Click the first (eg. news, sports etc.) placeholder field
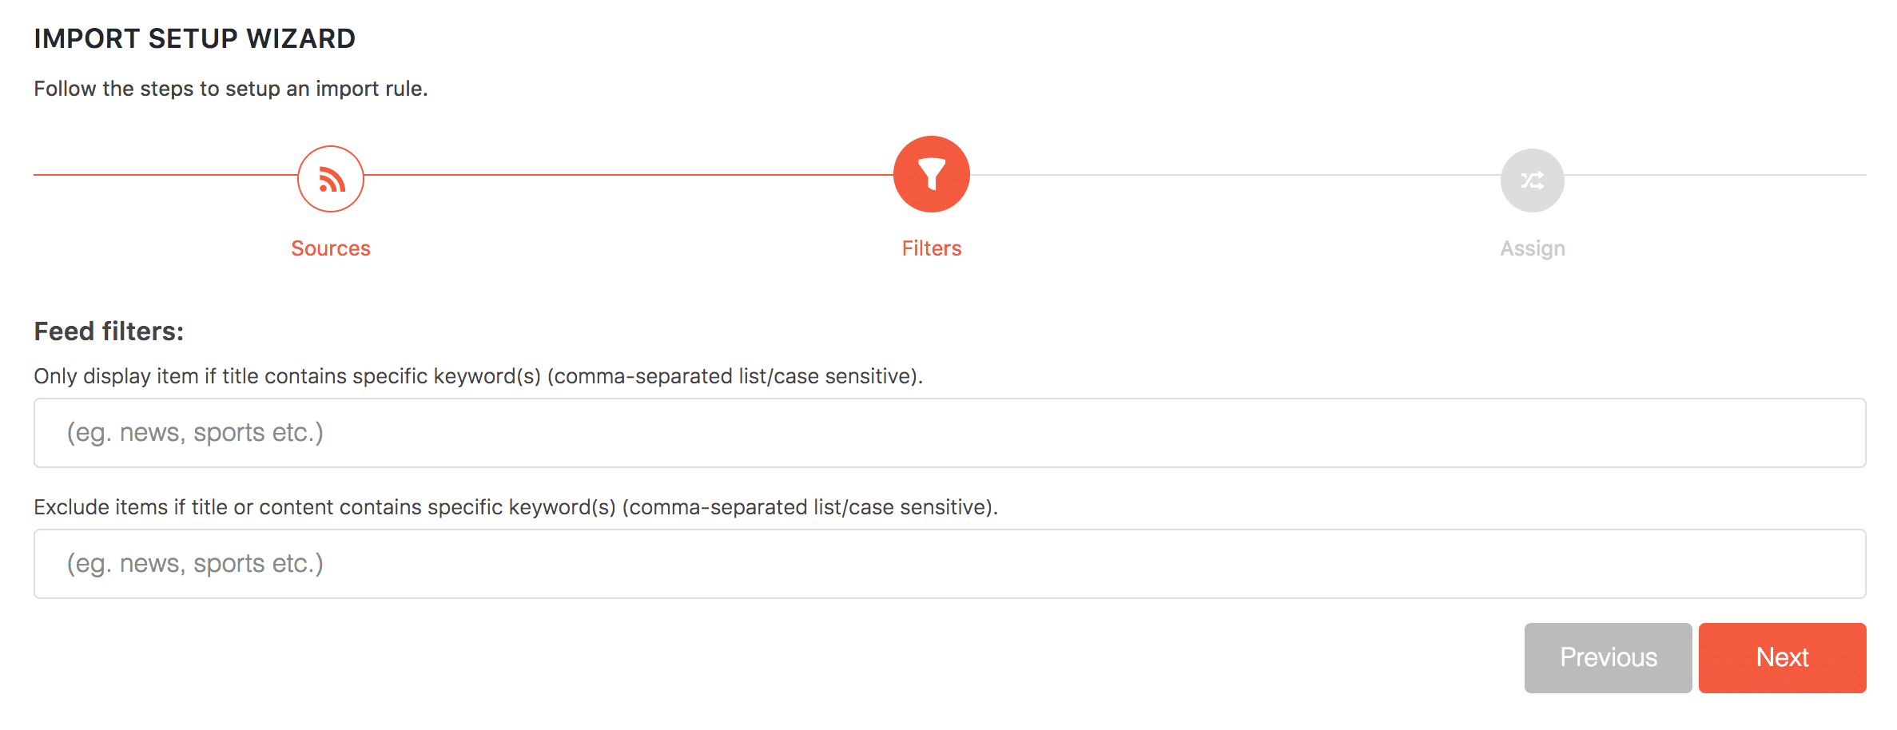Viewport: 1897px width, 730px height. tap(948, 432)
